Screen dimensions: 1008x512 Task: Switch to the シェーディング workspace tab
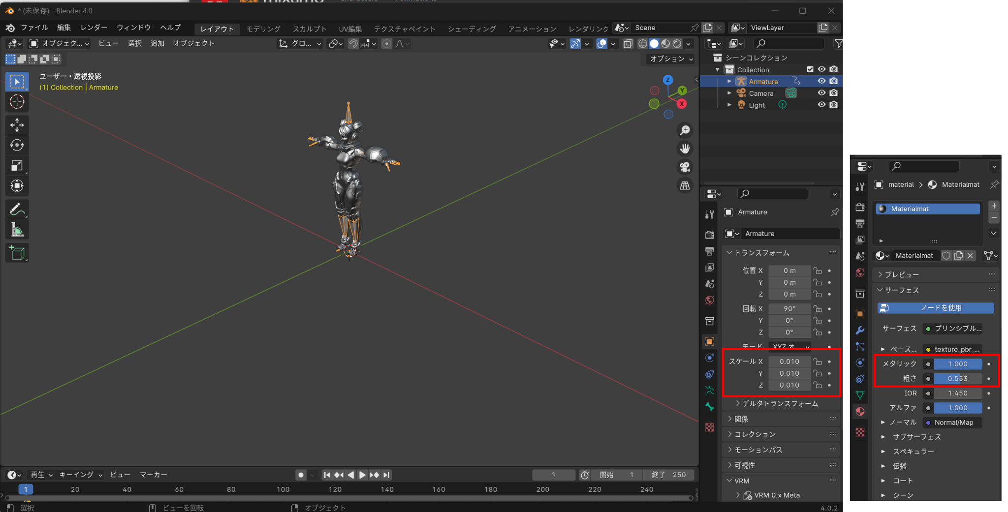click(x=472, y=29)
